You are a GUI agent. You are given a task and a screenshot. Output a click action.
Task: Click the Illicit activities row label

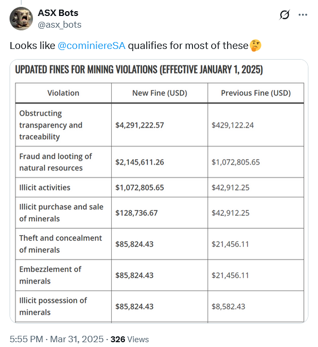click(45, 187)
